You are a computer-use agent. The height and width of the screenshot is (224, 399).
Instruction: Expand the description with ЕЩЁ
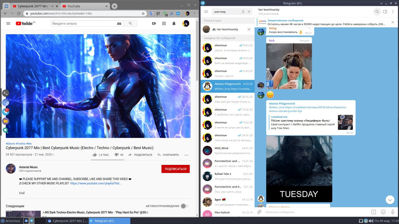click(x=22, y=193)
